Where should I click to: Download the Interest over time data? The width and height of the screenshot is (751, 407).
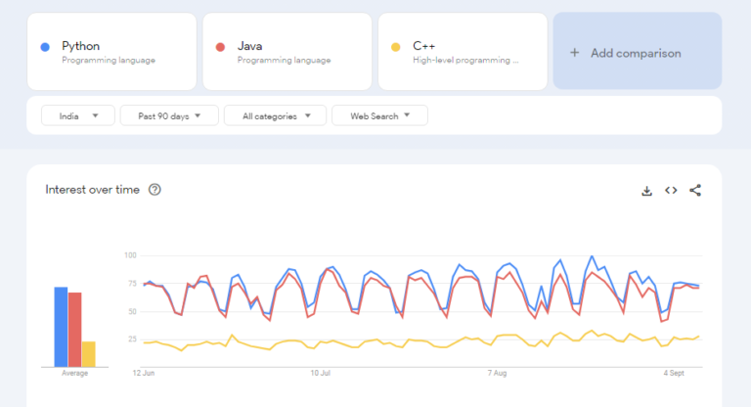646,191
